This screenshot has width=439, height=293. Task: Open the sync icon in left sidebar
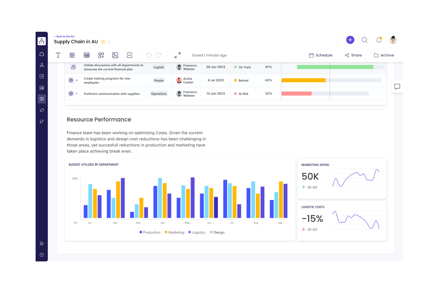coord(42,110)
